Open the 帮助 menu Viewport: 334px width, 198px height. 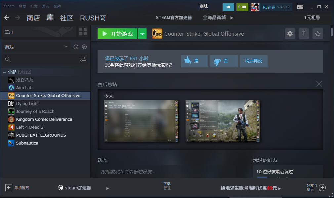(57, 6)
